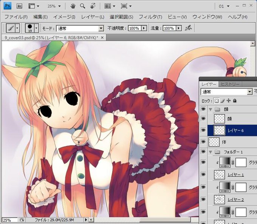Screen dimensions: 257x224
Task: Toggle visibility eye of レイヤー 6
Action: tap(203, 130)
